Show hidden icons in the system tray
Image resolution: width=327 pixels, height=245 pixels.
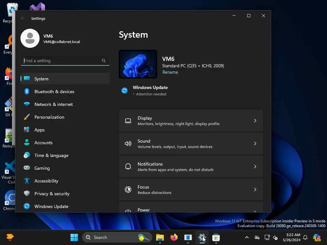(x=247, y=237)
